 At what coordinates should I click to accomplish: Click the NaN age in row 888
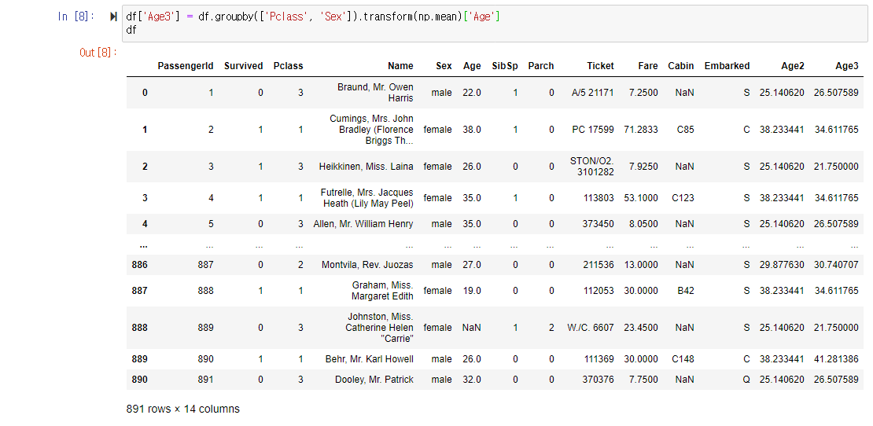click(472, 328)
